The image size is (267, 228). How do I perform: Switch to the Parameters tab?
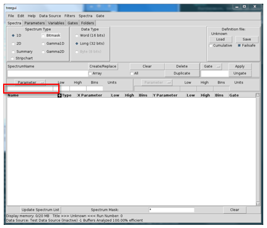[35, 23]
